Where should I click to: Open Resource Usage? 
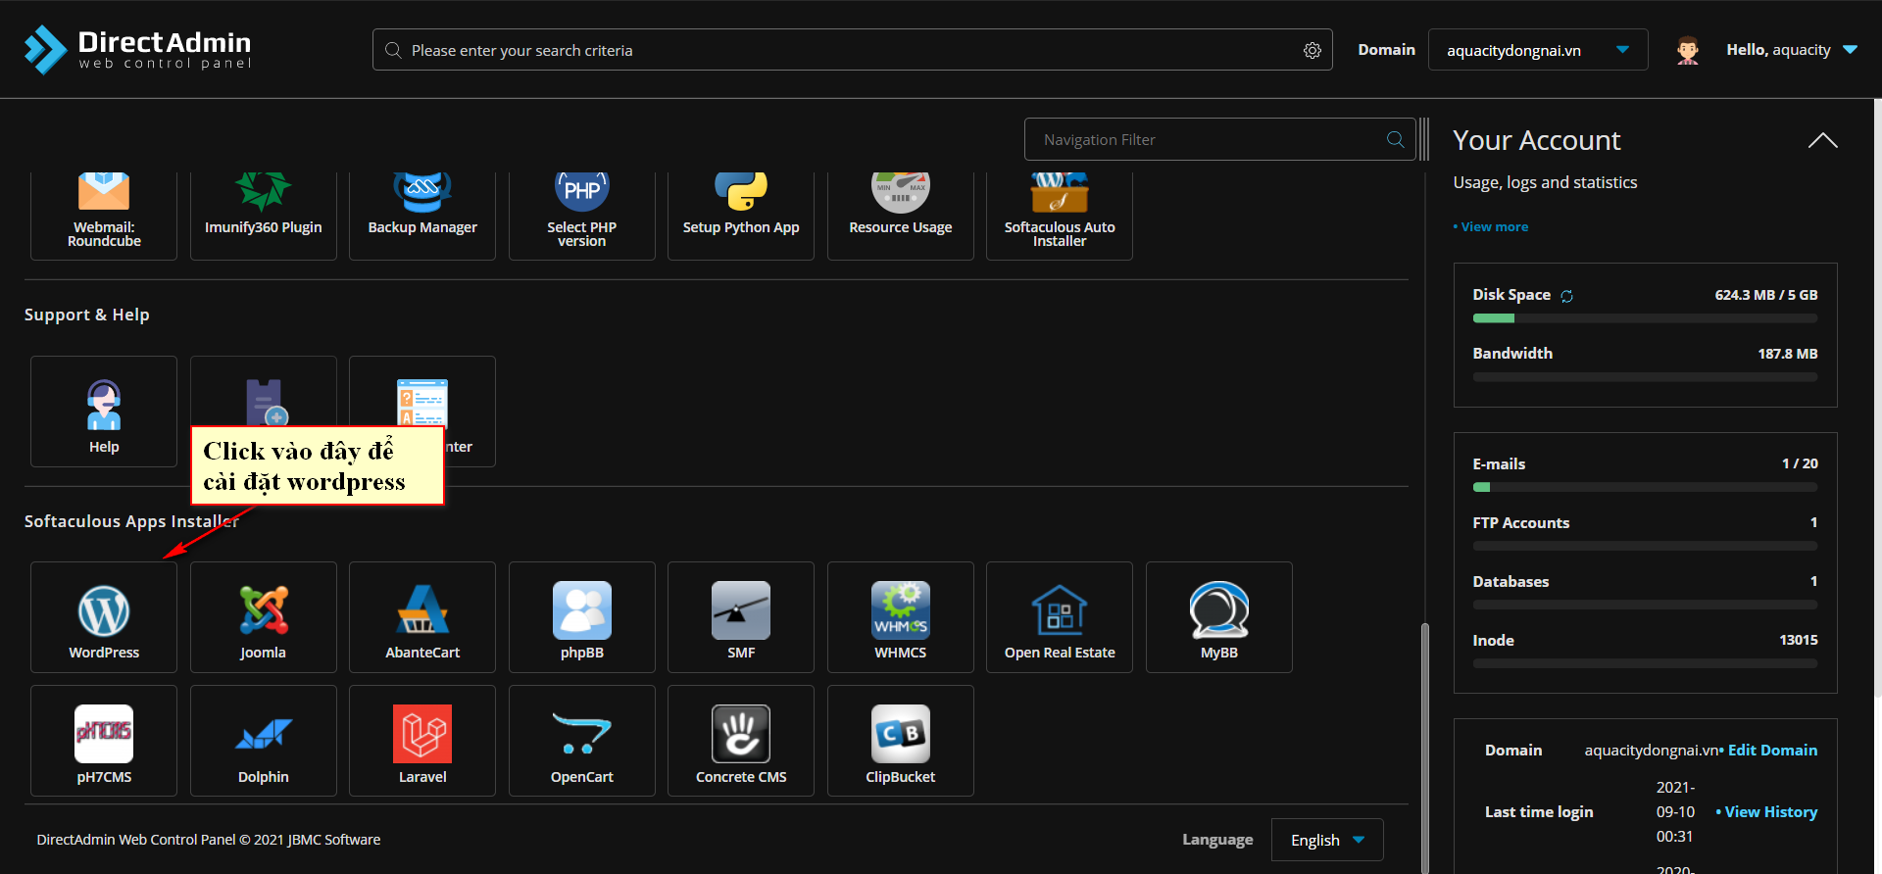[901, 216]
